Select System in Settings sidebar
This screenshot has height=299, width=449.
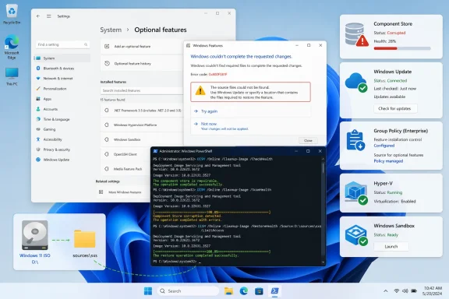62,58
